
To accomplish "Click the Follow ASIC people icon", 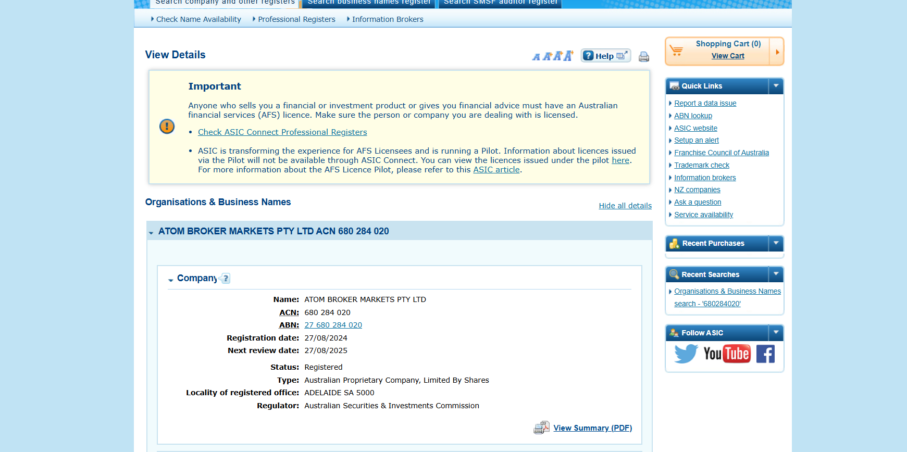I will point(675,333).
